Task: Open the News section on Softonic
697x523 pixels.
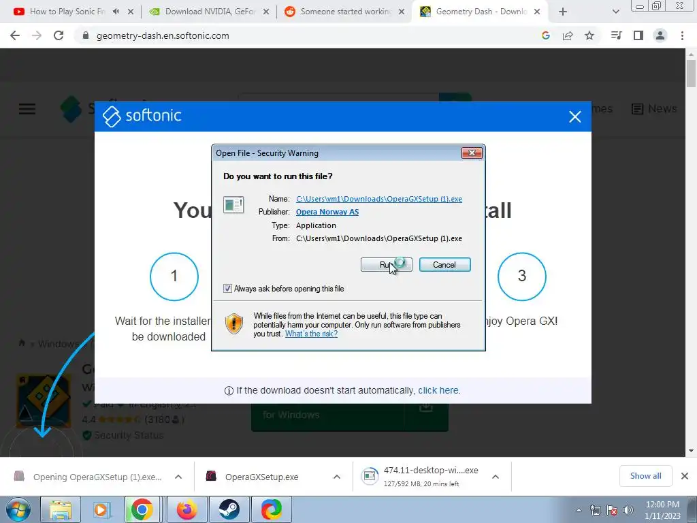Action: [x=654, y=108]
